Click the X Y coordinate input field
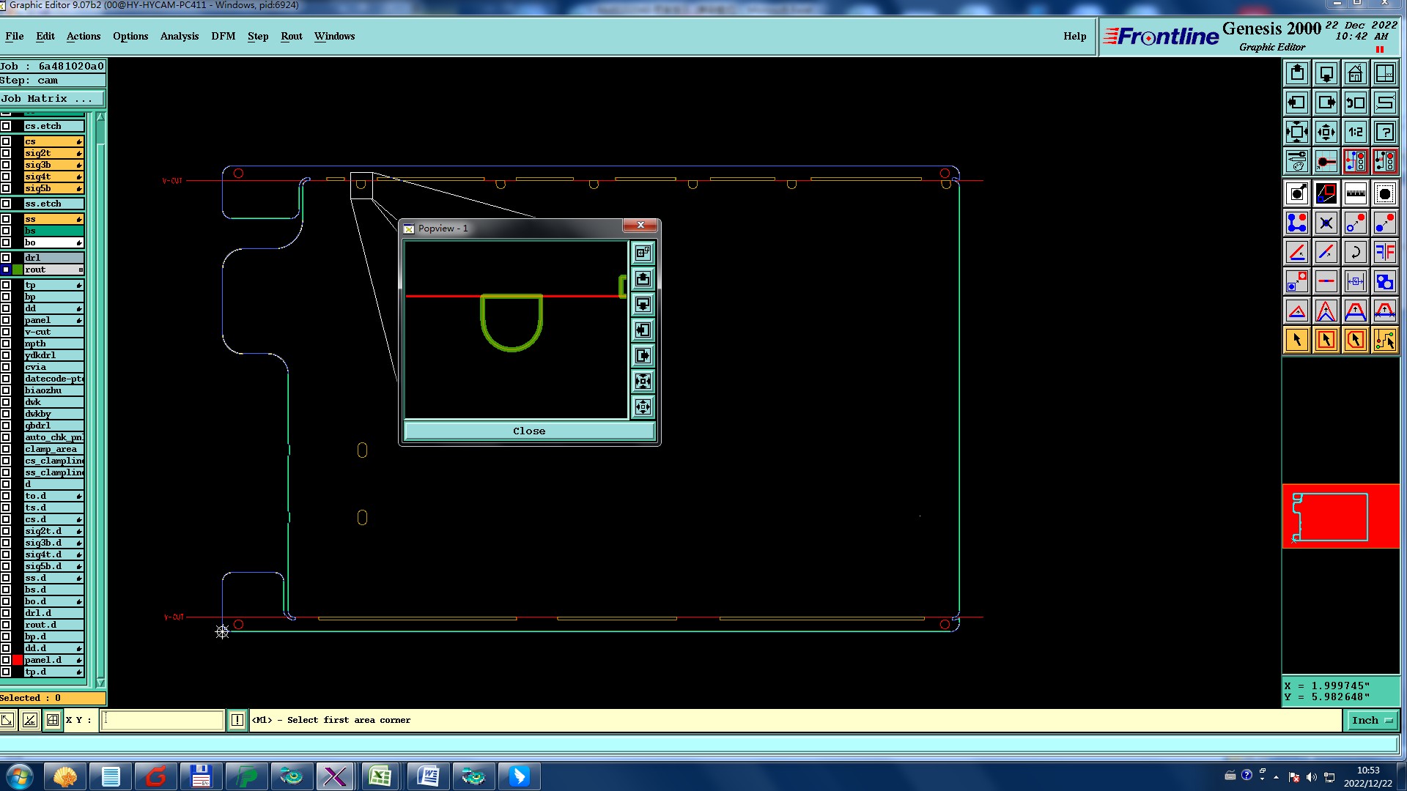Screen dimensions: 1407x791 (x=162, y=721)
